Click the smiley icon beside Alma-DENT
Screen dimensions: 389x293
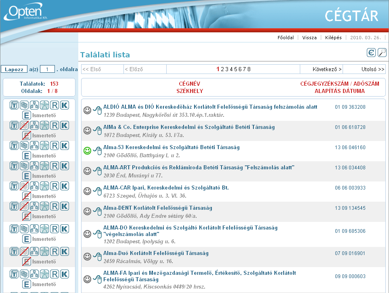87,211
